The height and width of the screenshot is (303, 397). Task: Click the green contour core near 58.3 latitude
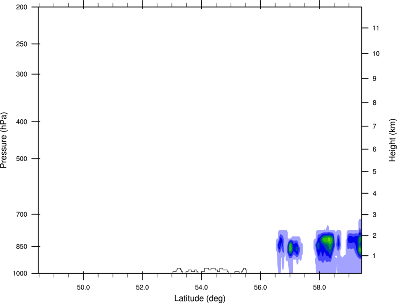coord(327,241)
